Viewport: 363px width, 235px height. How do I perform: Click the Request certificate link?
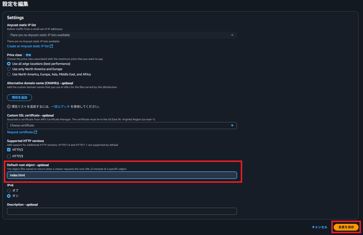coord(20,132)
